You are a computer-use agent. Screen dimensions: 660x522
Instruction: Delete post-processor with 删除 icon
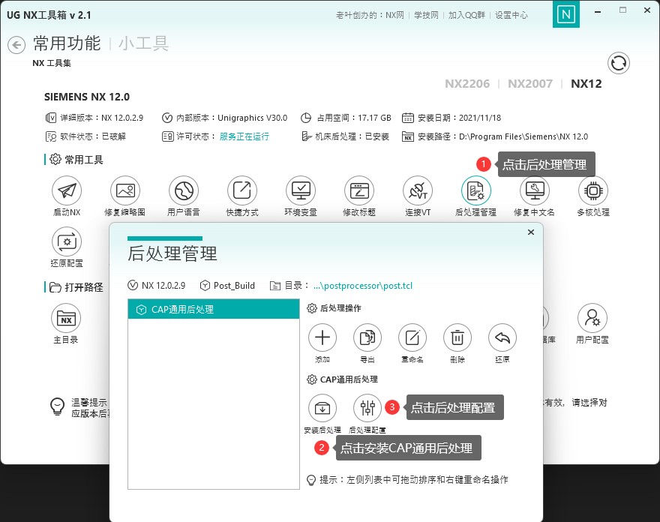457,337
